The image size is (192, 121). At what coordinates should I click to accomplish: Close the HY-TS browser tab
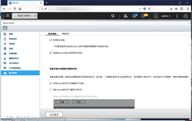click(x=41, y=3)
